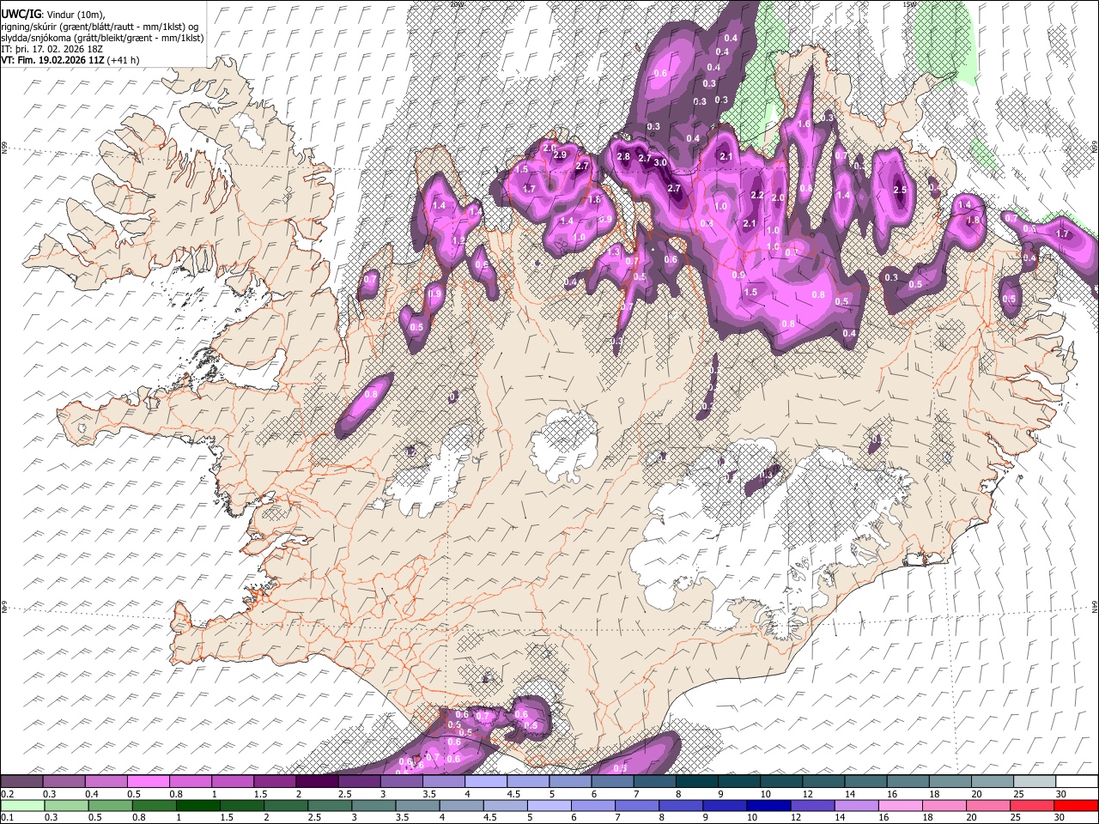Click the 'UWC/IG' heading in the title box
Screen dimensions: 1099x824
[x=21, y=14]
